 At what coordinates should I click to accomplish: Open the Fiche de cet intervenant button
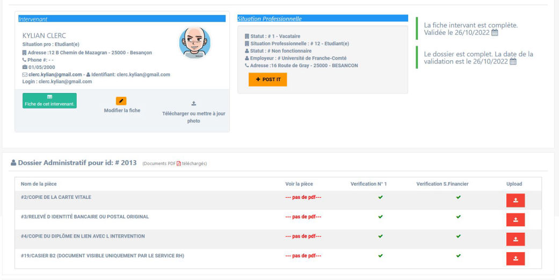49,100
